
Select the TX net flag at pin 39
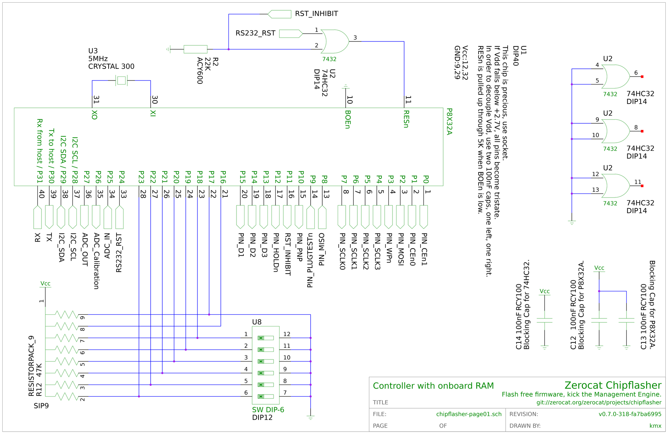[x=49, y=217]
